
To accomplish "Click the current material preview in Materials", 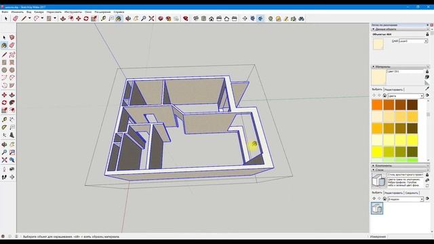I will pyautogui.click(x=378, y=77).
